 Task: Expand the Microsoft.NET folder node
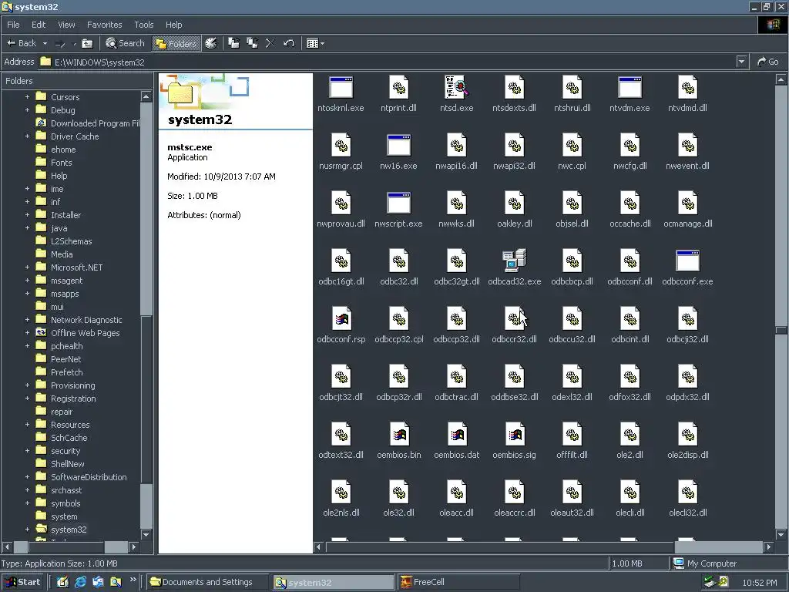pyautogui.click(x=27, y=267)
